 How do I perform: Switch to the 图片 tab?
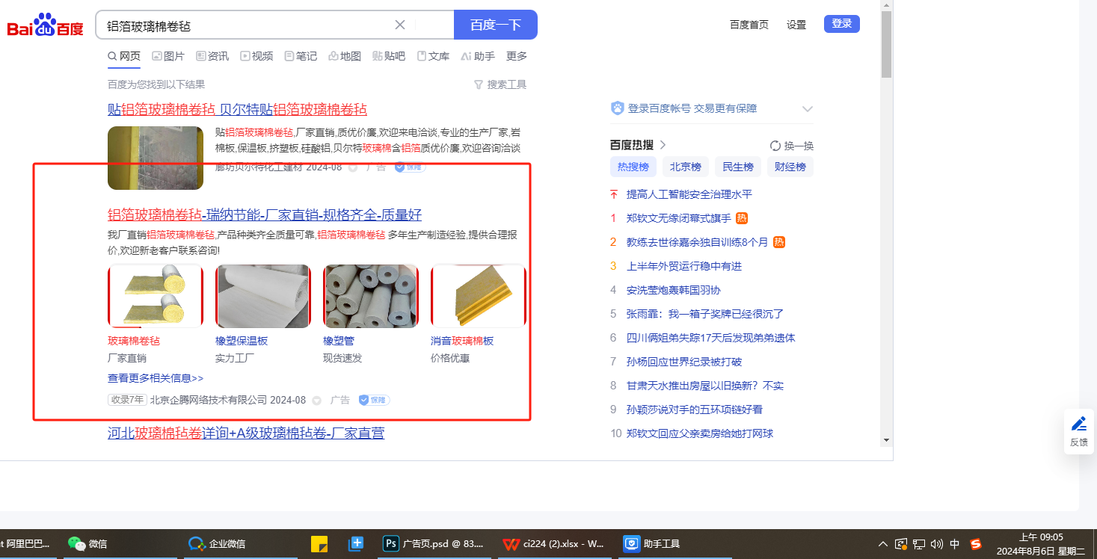pos(168,56)
